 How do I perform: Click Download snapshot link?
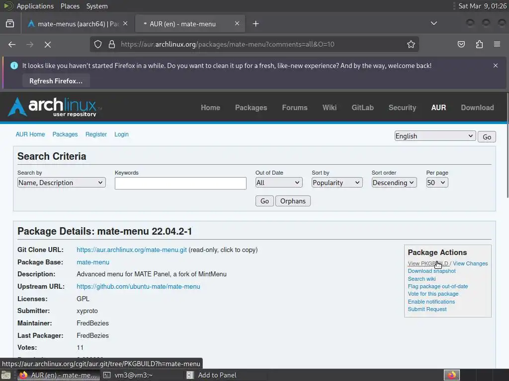[x=431, y=271]
